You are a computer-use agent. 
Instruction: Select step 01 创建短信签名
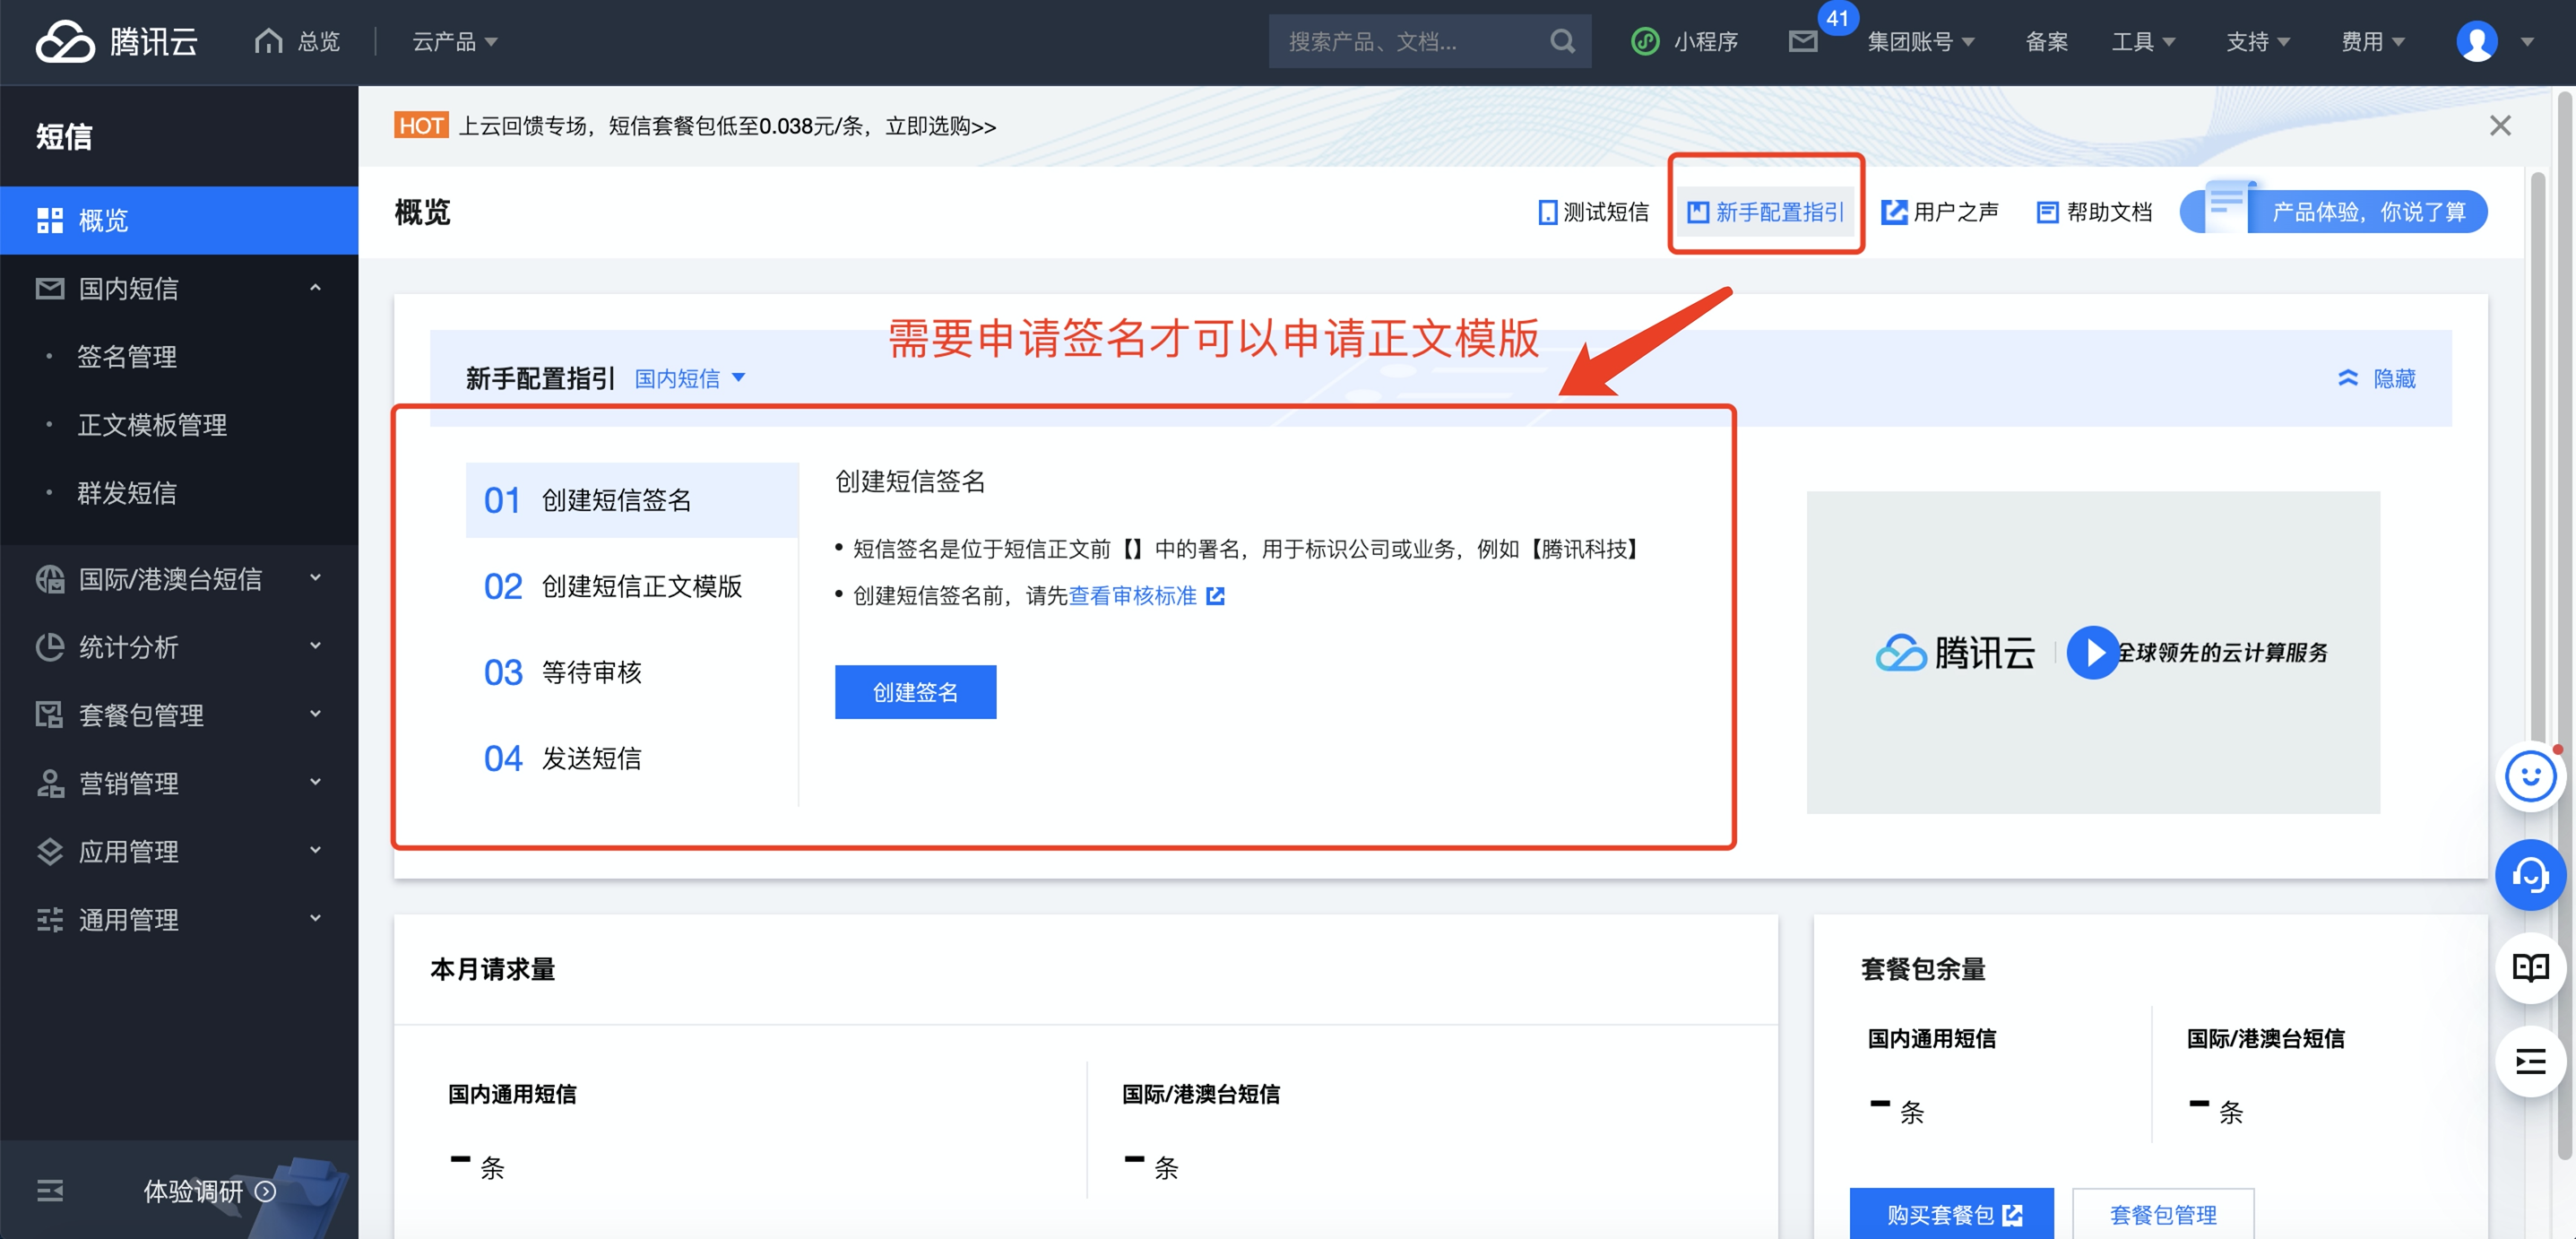[632, 500]
